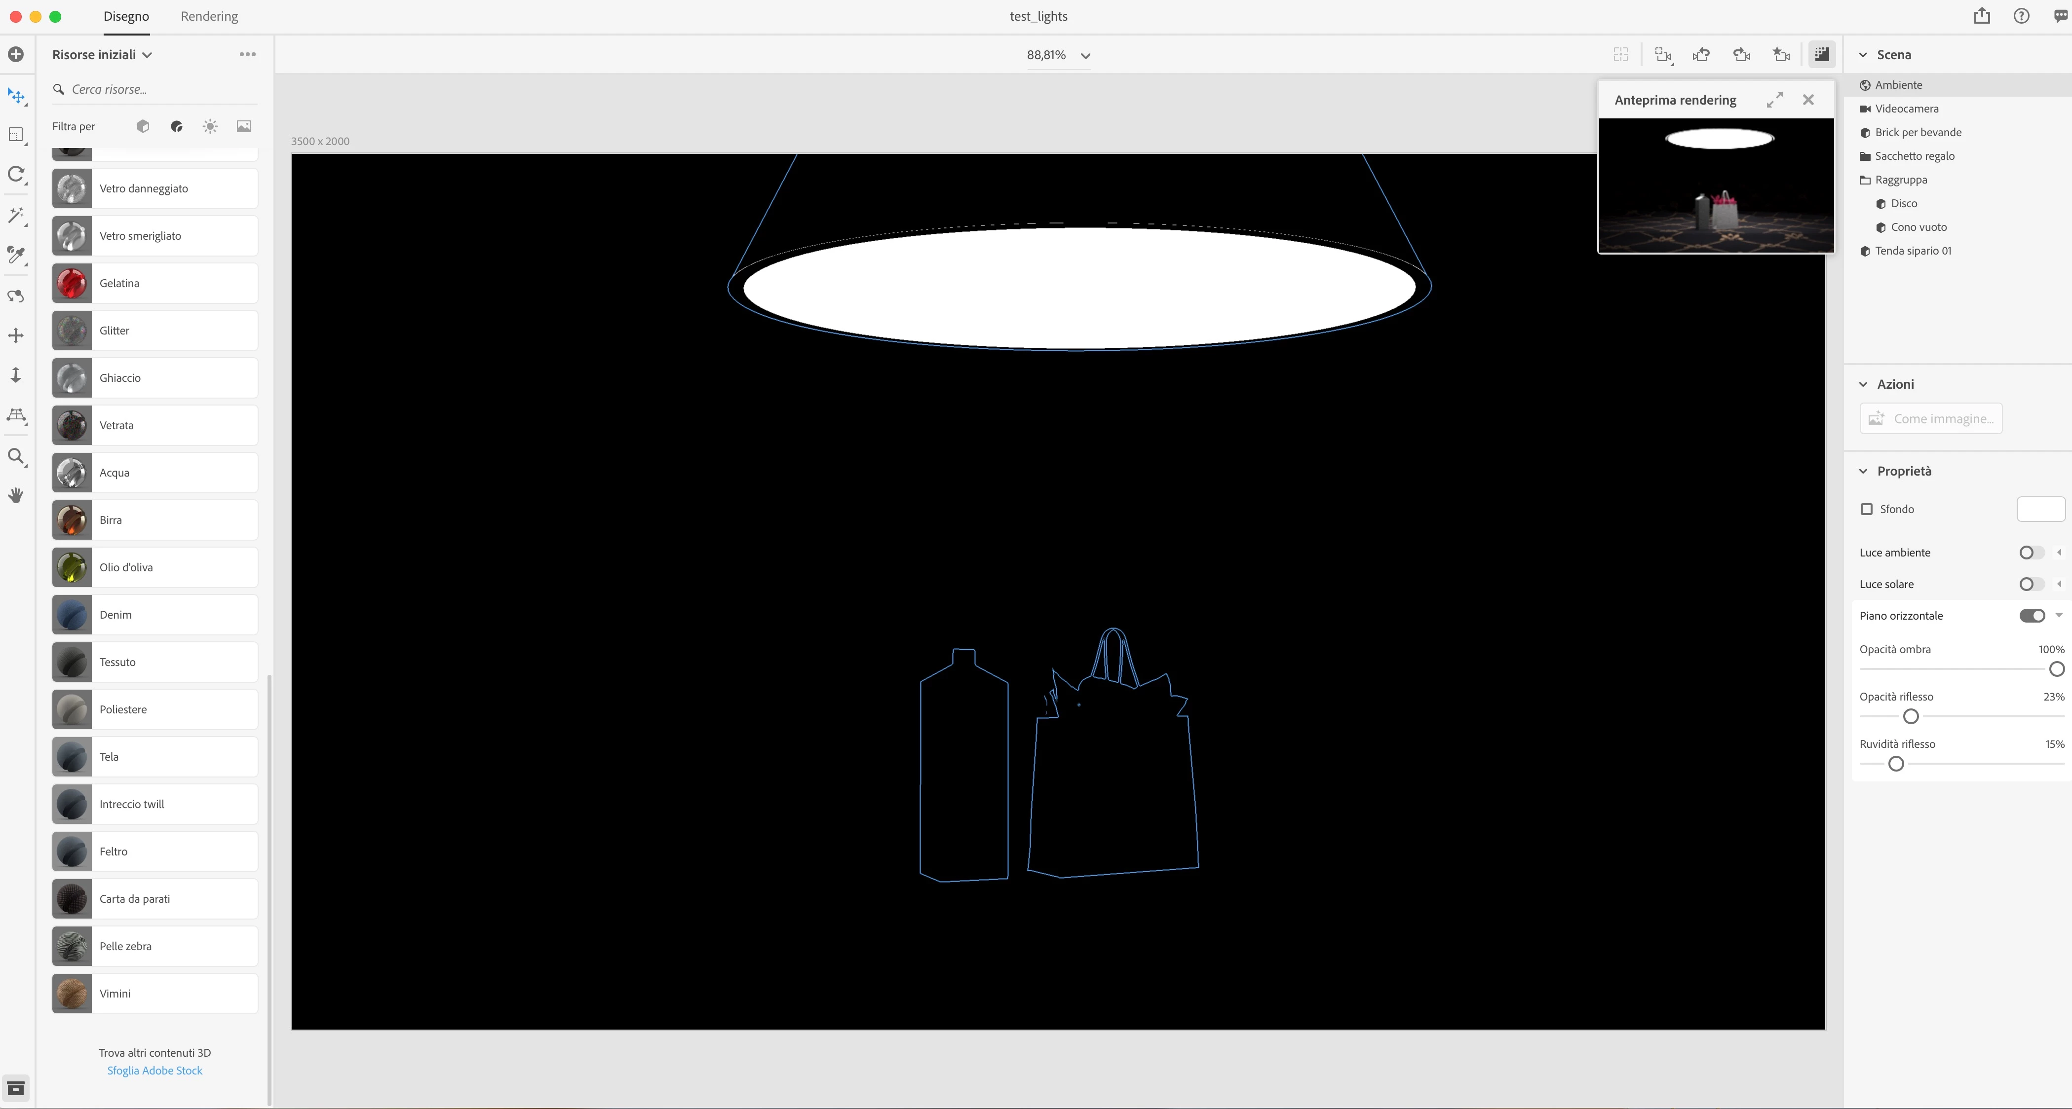Select the Hand pan tool

pyautogui.click(x=15, y=495)
